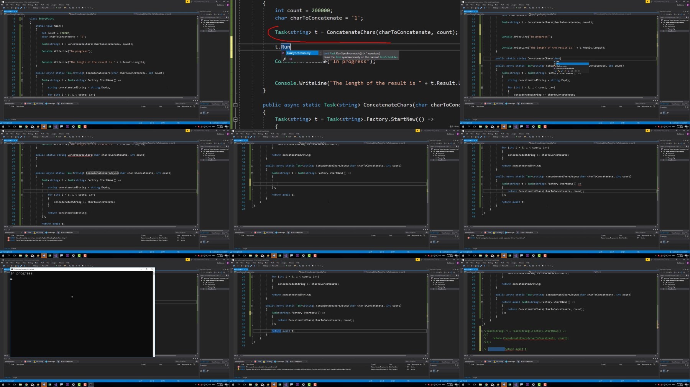Image resolution: width=690 pixels, height=387 pixels.
Task: Select RunSynchronously in the zoomed autocomplete list
Action: (302, 53)
